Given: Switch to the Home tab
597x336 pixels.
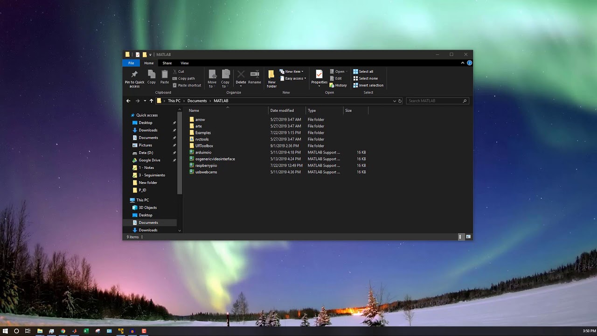Looking at the screenshot, I should (149, 63).
